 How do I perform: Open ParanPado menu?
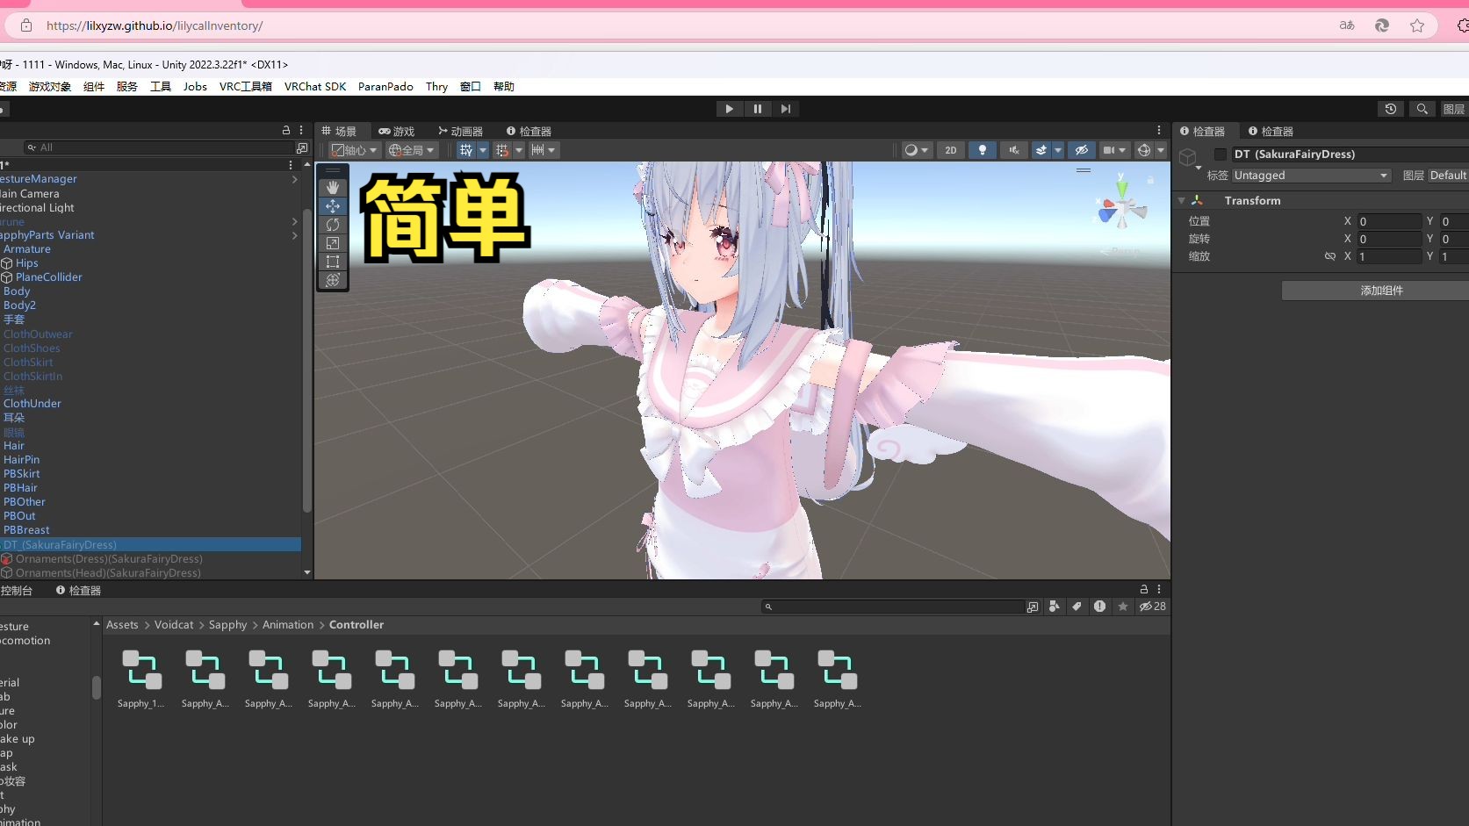point(385,86)
